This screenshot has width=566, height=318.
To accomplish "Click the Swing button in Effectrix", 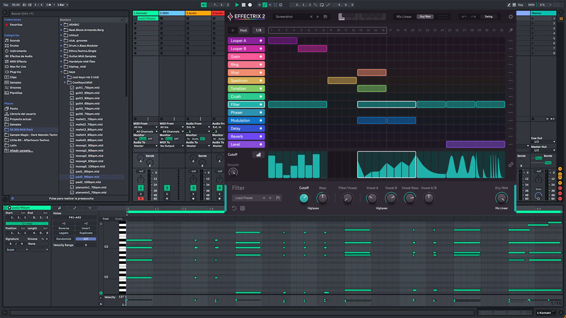I will click(489, 16).
